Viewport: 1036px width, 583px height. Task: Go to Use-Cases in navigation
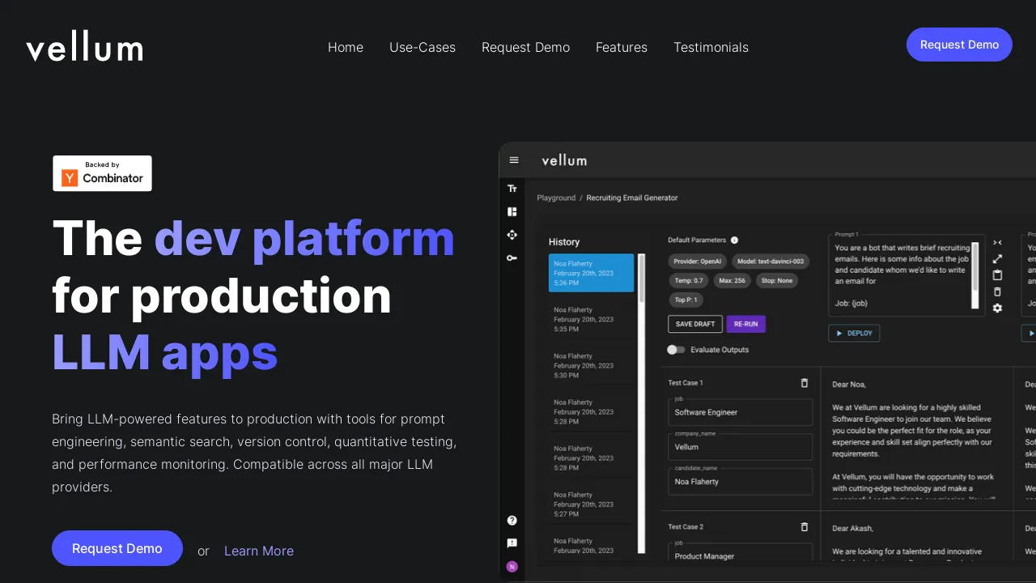[422, 47]
